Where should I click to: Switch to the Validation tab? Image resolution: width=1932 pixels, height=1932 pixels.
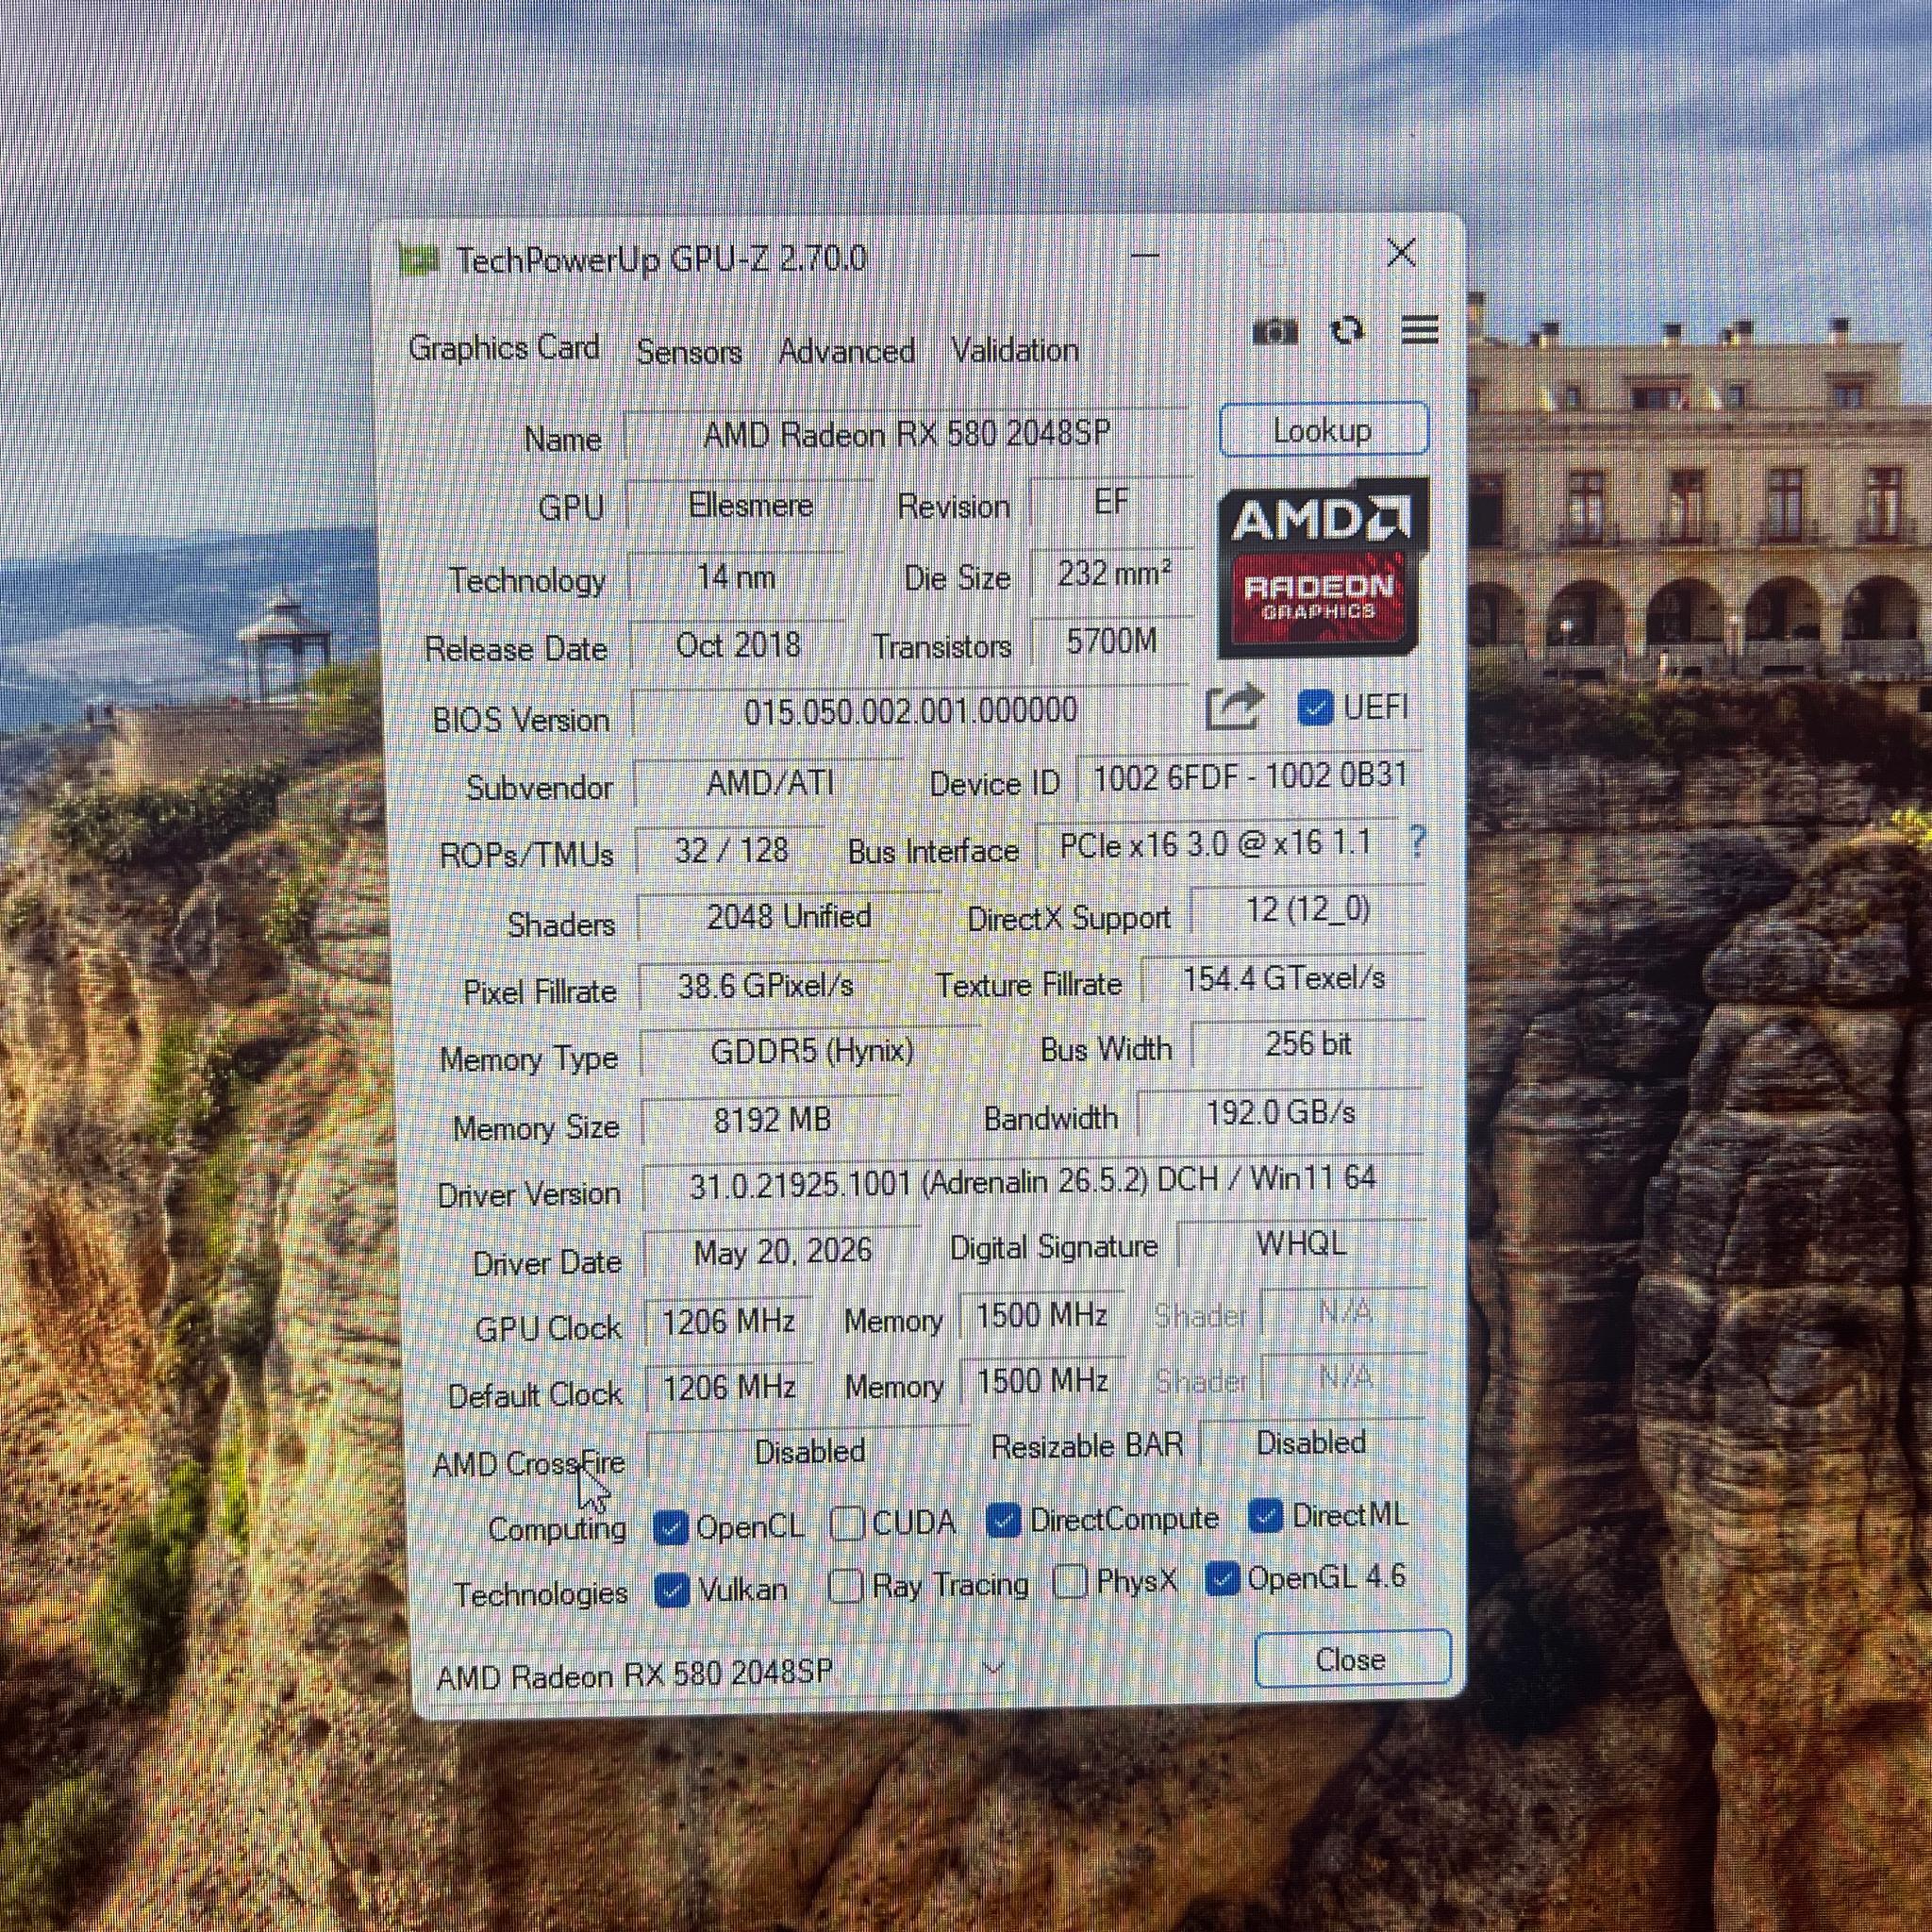(1014, 350)
